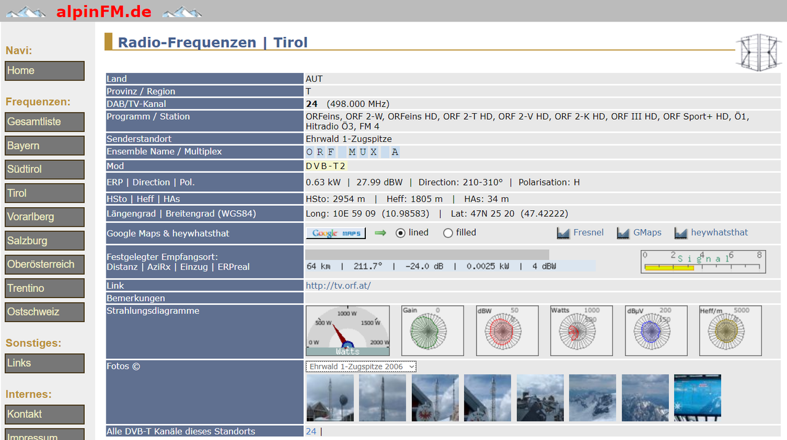
Task: Click the icon beside Fresnel
Action: pyautogui.click(x=563, y=233)
